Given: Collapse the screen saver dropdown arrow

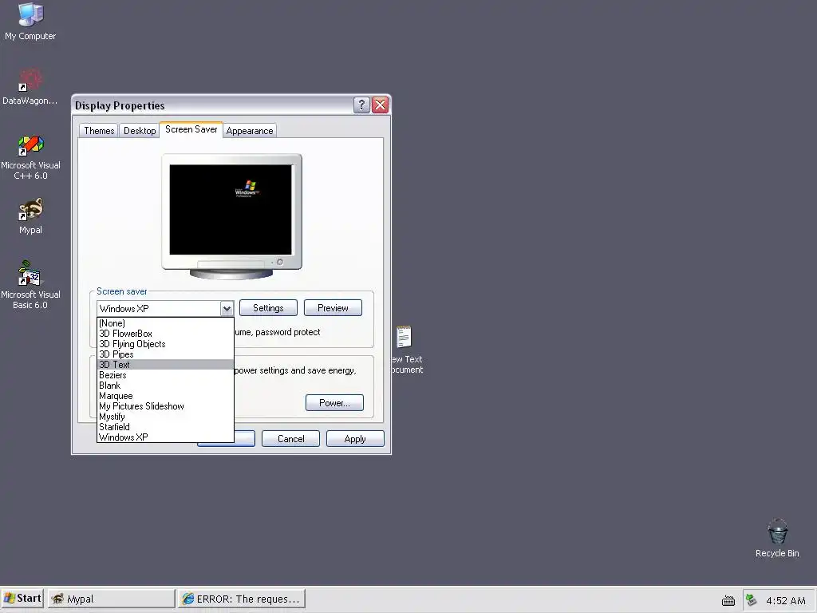Looking at the screenshot, I should [227, 309].
